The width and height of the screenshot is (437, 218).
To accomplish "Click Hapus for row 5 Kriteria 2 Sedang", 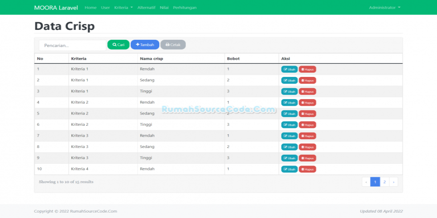I will (308, 114).
